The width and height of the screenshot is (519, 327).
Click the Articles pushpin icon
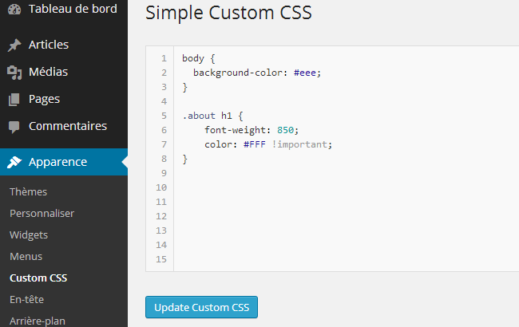14,45
